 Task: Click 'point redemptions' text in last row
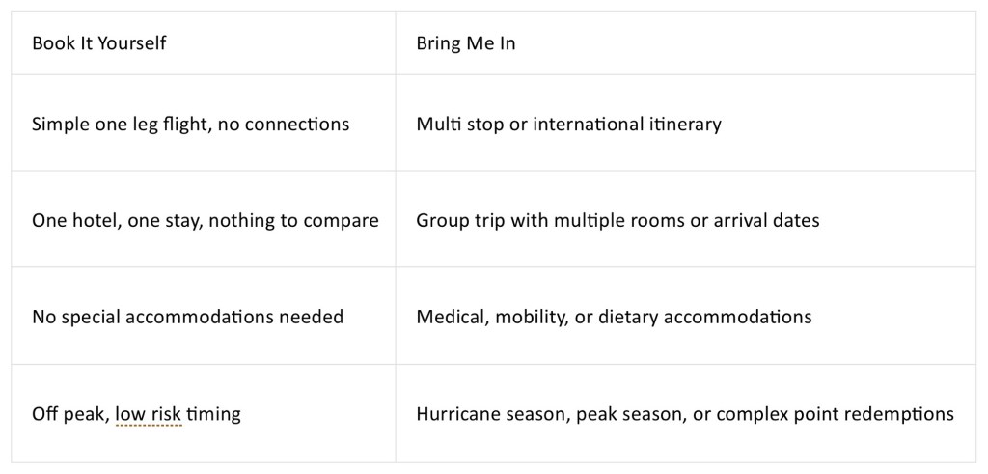coord(897,414)
